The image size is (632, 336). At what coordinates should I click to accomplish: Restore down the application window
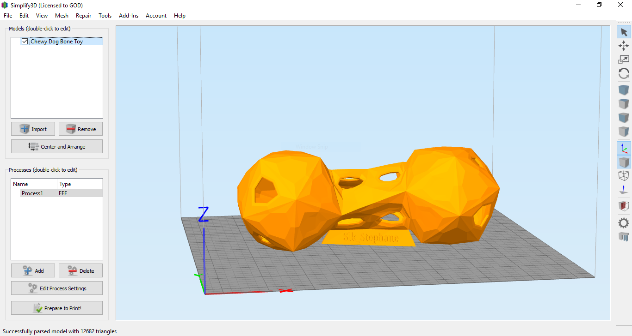pyautogui.click(x=599, y=5)
